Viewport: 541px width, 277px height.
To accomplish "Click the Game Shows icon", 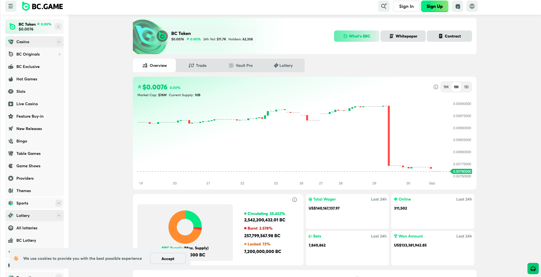I will point(11,166).
